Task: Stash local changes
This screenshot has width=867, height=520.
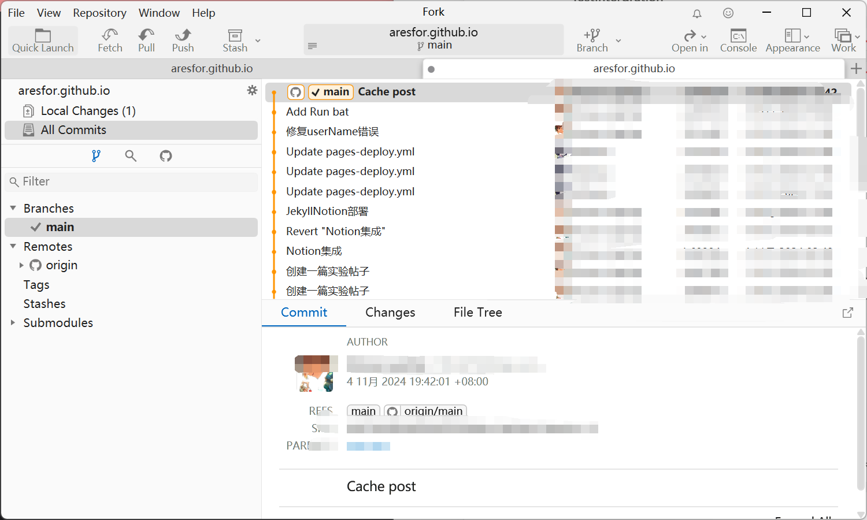Action: coord(235,40)
